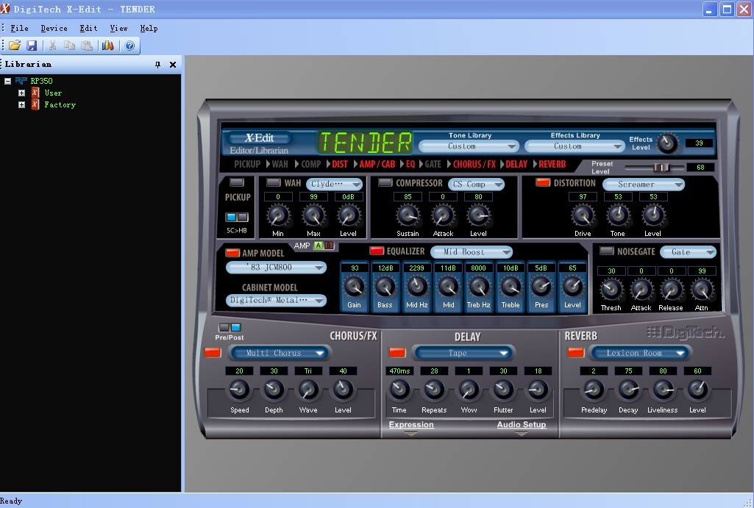Viewport: 754px width, 508px height.
Task: Open the CS Comp compressor dropdown
Action: (x=476, y=184)
